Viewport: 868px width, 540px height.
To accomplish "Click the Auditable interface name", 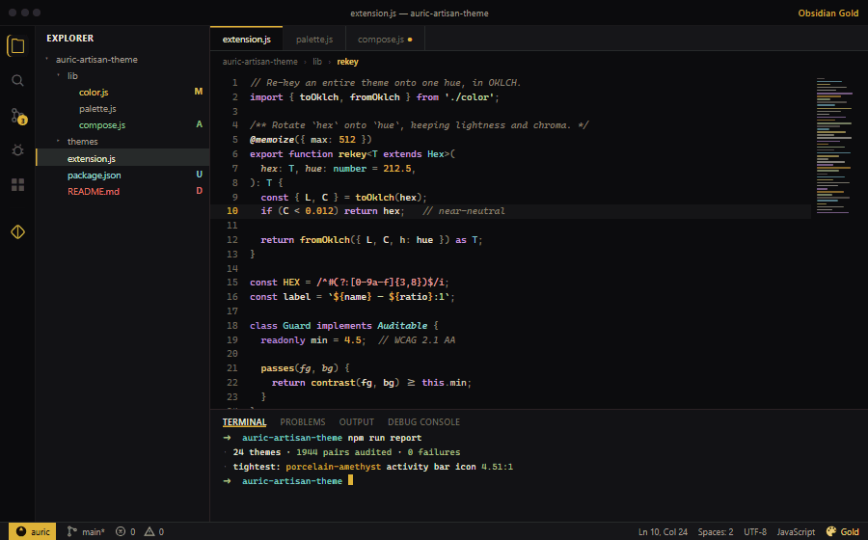I will 402,326.
